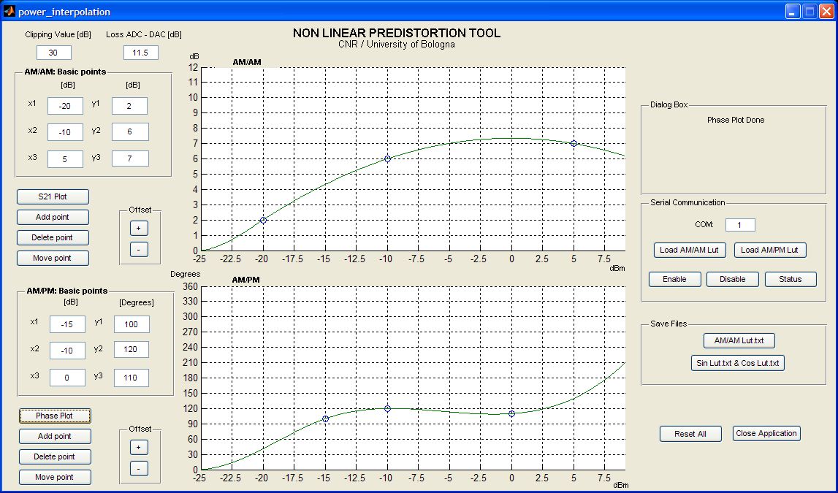Decrease the AM/PM offset with the minus button
838x493 pixels.
click(139, 468)
